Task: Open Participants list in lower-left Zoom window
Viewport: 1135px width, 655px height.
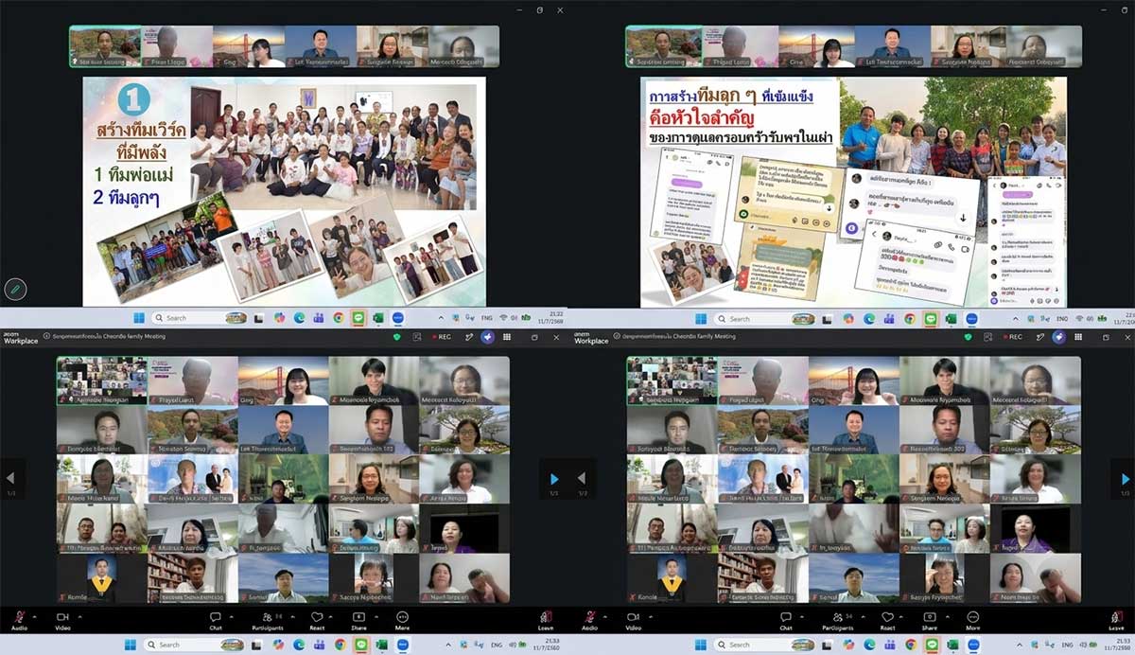Action: point(268,620)
